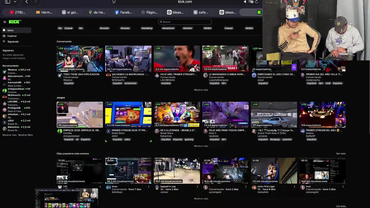
Task: Open the site settings icon left of kick.com
Action: coord(114,2)
